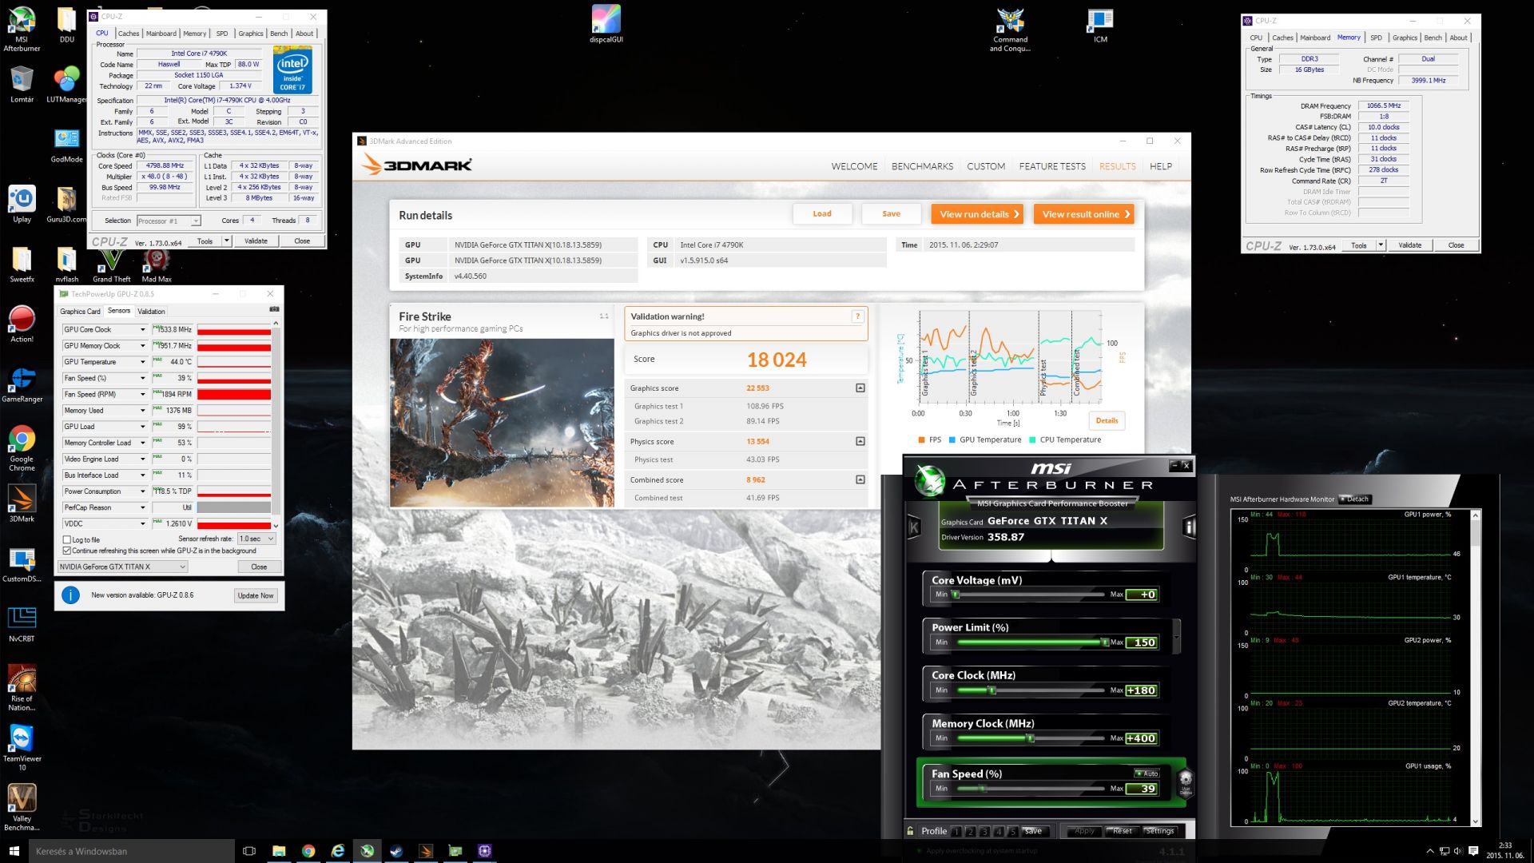Adjust the Memory Clock (MHz) slider
The height and width of the screenshot is (863, 1534).
(x=1031, y=738)
